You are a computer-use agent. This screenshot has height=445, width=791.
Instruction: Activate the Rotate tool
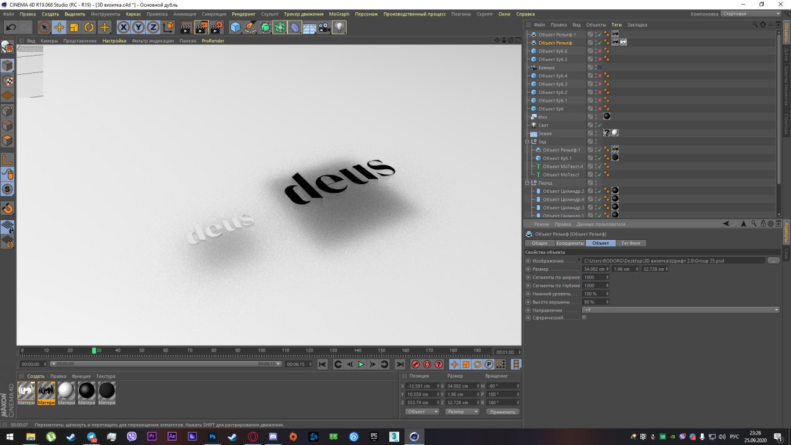point(89,27)
